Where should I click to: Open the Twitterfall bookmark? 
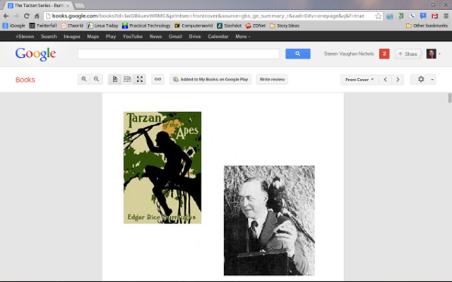click(43, 26)
